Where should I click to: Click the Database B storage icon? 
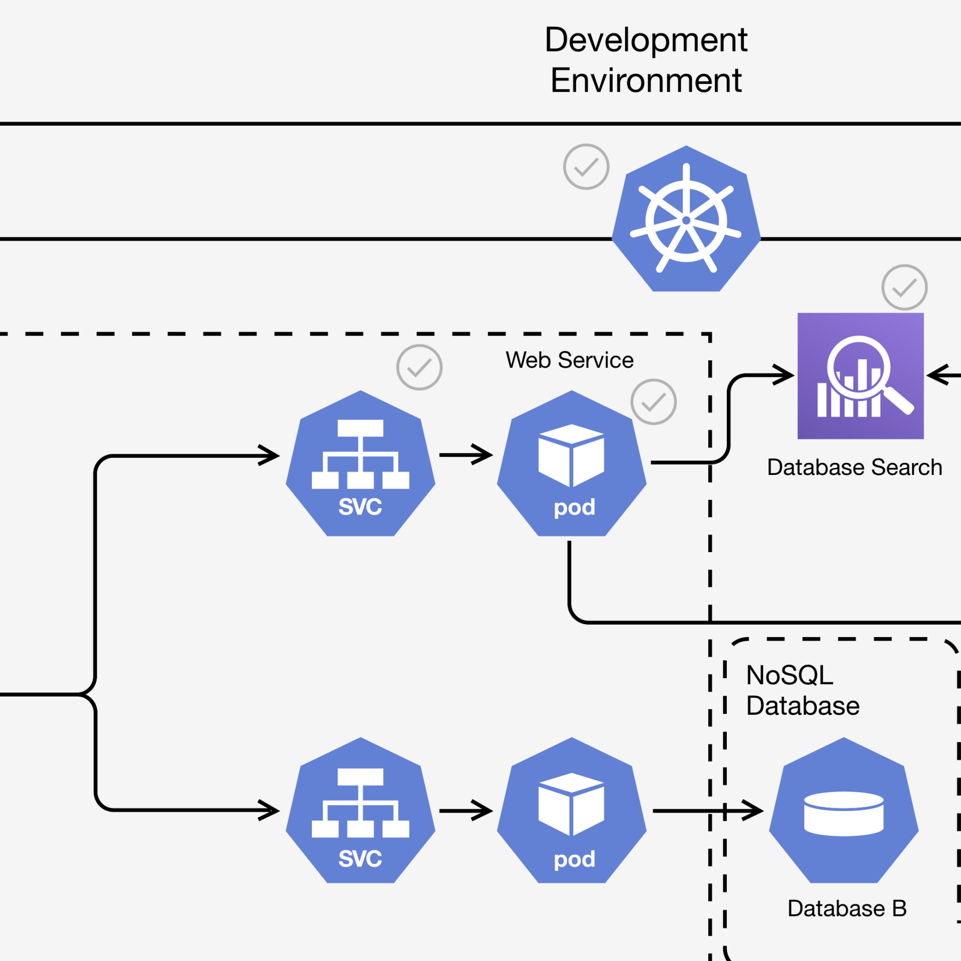pos(844,811)
